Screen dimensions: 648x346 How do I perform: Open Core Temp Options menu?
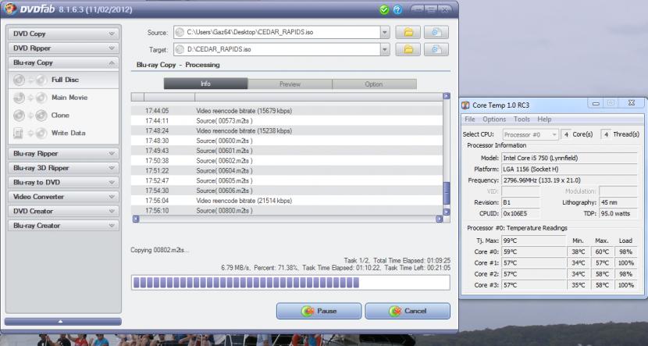coord(494,119)
